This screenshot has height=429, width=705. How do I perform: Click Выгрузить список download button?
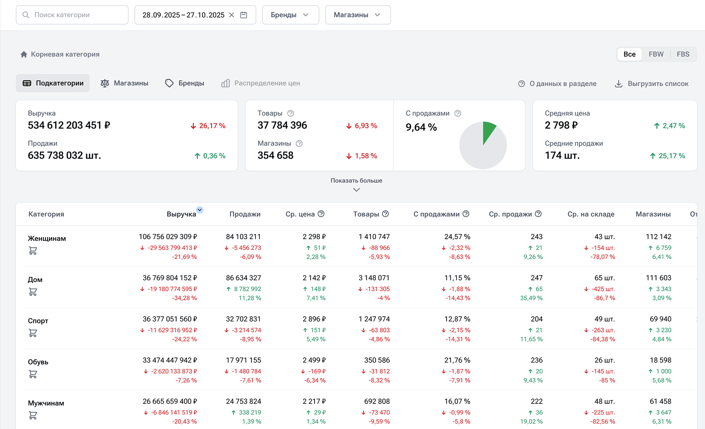[x=652, y=84]
